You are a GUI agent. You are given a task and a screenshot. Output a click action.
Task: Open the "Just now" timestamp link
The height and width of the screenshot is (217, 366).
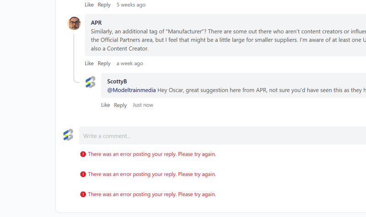pos(143,105)
